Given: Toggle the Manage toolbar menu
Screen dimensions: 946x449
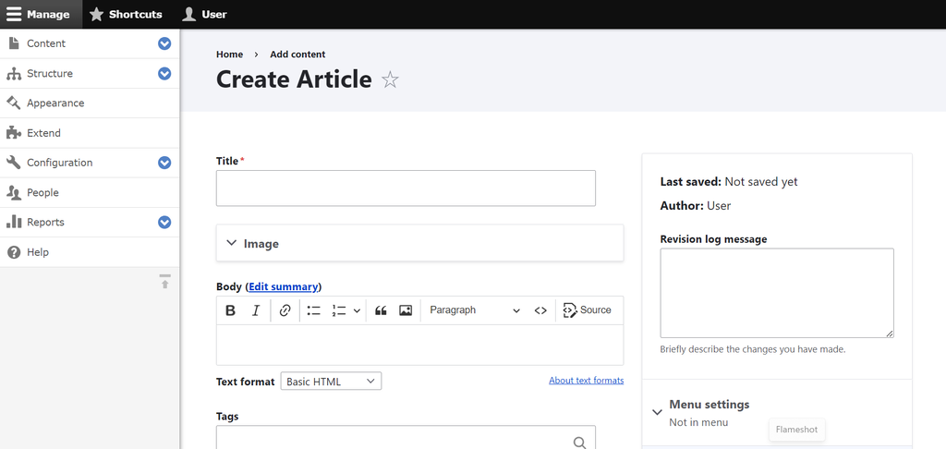Looking at the screenshot, I should coord(39,14).
